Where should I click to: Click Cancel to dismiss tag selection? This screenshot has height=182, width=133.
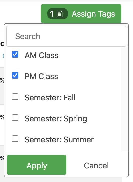pyautogui.click(x=96, y=165)
